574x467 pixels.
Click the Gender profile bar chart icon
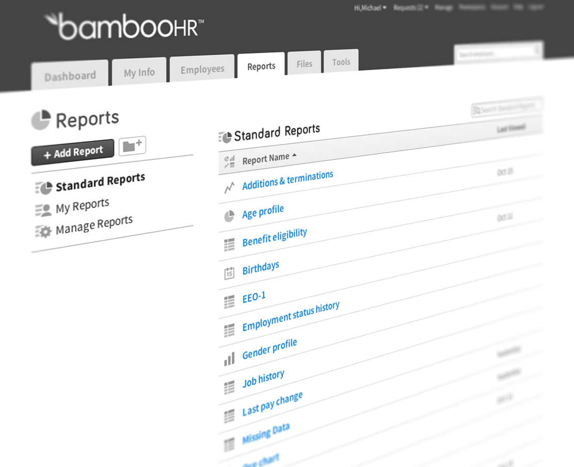tap(229, 358)
